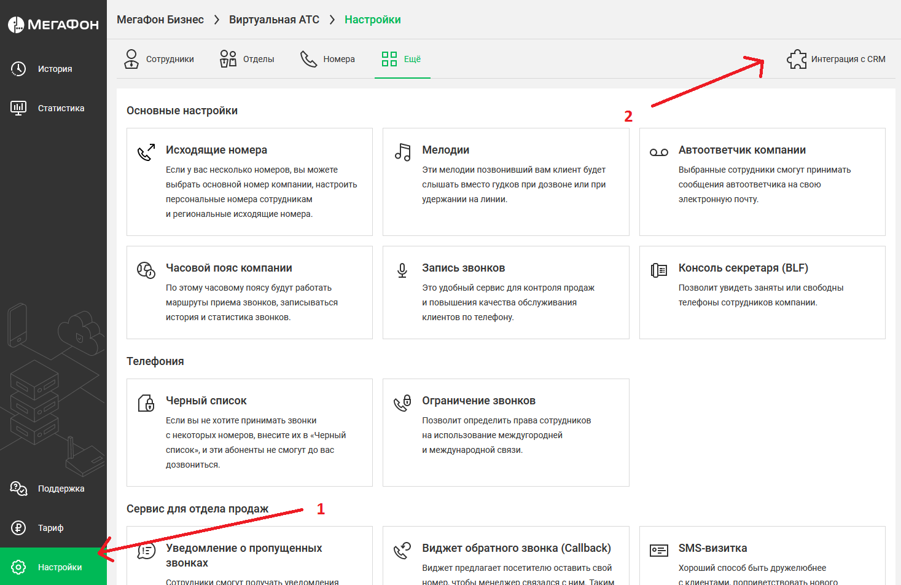Click the Отделы people icon
The width and height of the screenshot is (901, 585).
[228, 59]
